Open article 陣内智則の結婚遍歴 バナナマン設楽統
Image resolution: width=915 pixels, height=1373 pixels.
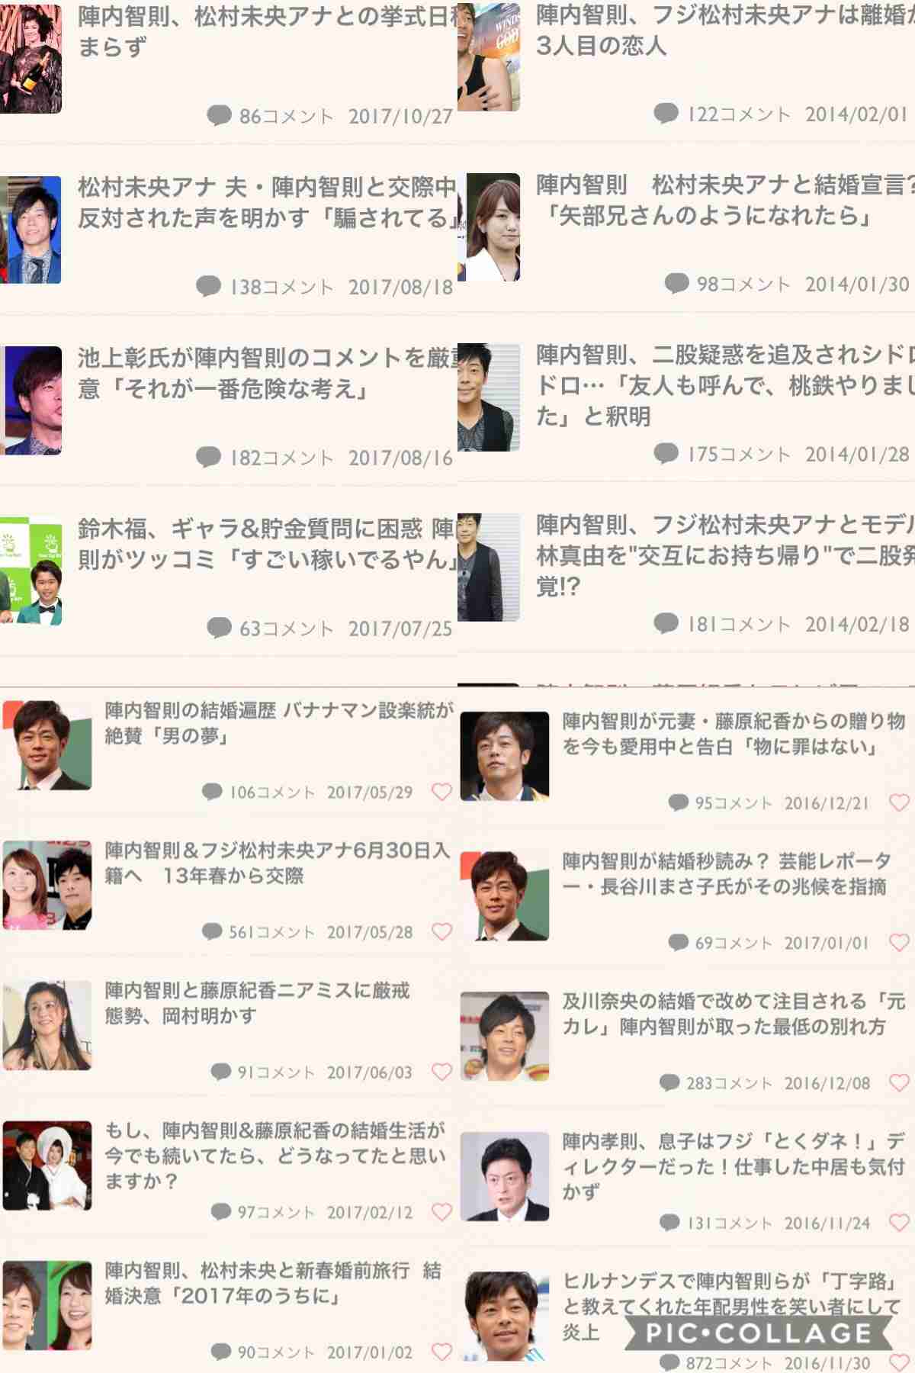pyautogui.click(x=279, y=723)
